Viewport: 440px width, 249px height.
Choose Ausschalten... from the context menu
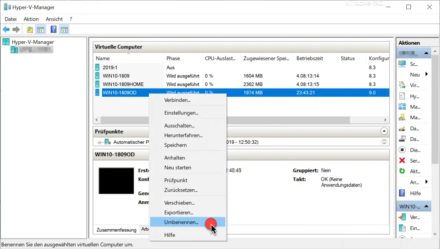(x=188, y=126)
